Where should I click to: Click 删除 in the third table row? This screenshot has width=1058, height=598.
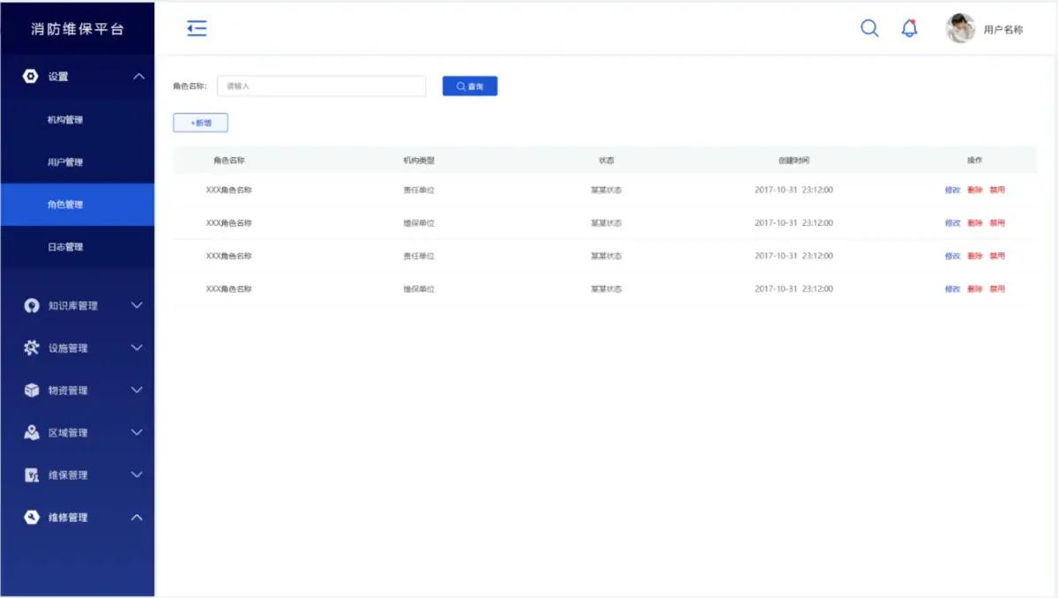pyautogui.click(x=974, y=256)
